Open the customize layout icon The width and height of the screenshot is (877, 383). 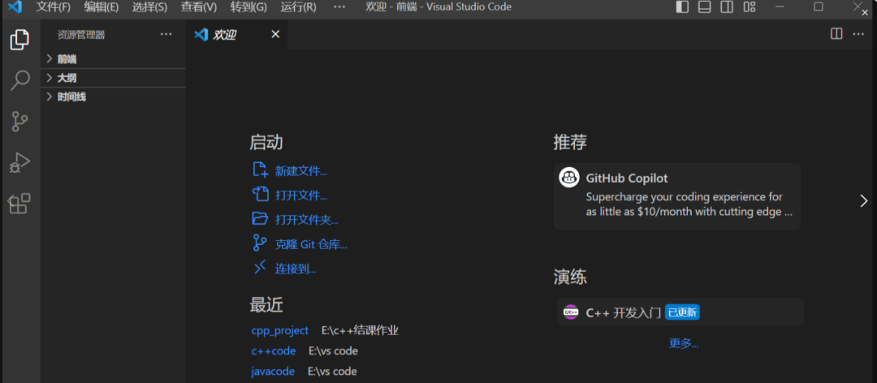coord(749,6)
